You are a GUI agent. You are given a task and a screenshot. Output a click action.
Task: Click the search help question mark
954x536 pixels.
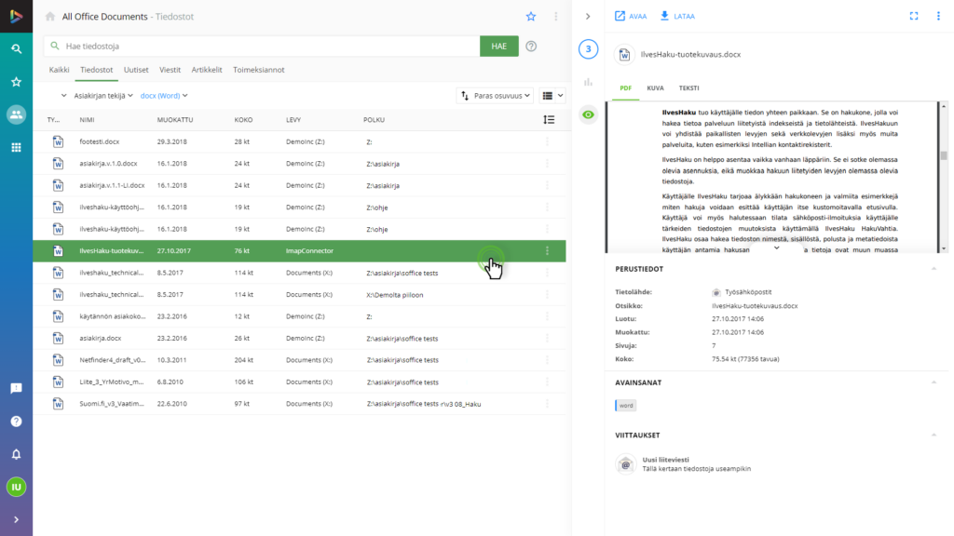coord(531,47)
